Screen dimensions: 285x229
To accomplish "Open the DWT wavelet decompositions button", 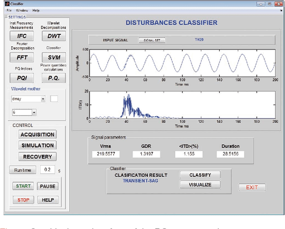I will (54, 36).
